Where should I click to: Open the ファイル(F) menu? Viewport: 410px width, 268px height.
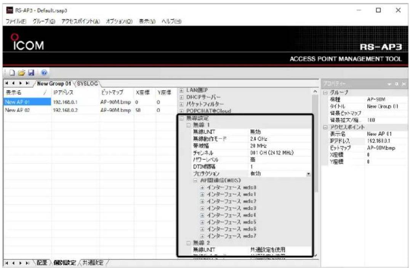pos(16,21)
